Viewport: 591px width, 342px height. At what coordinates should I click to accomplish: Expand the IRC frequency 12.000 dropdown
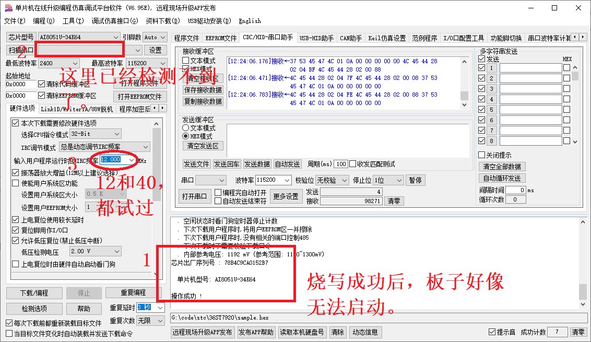pyautogui.click(x=131, y=160)
